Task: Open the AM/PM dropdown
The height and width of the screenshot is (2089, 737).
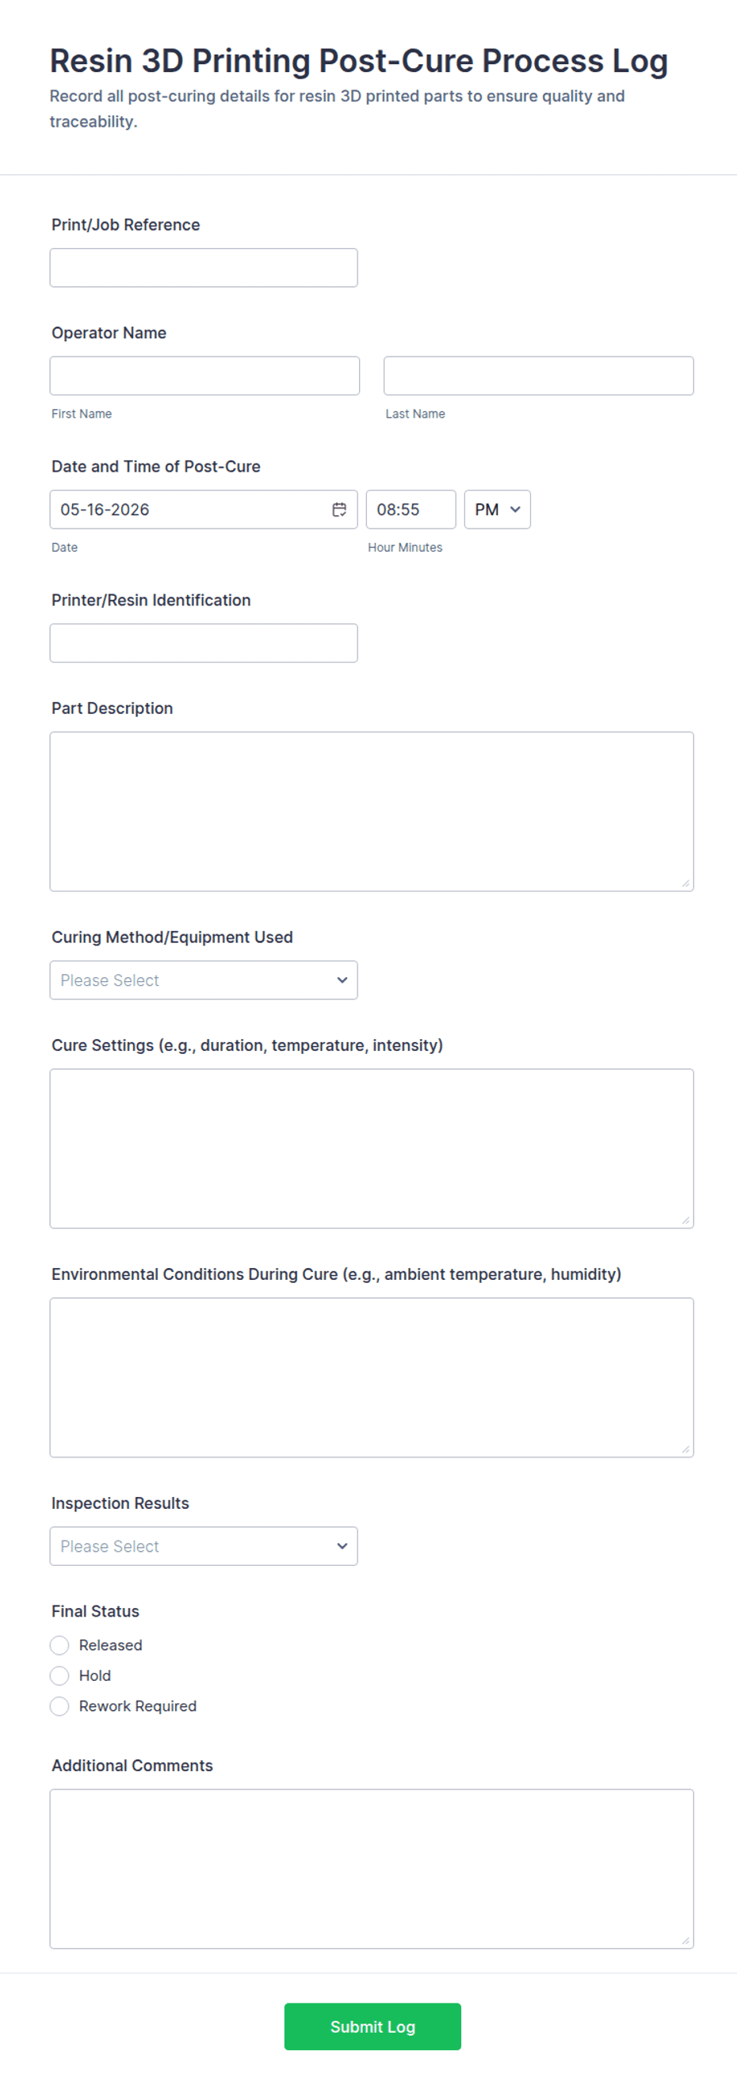Action: 497,510
